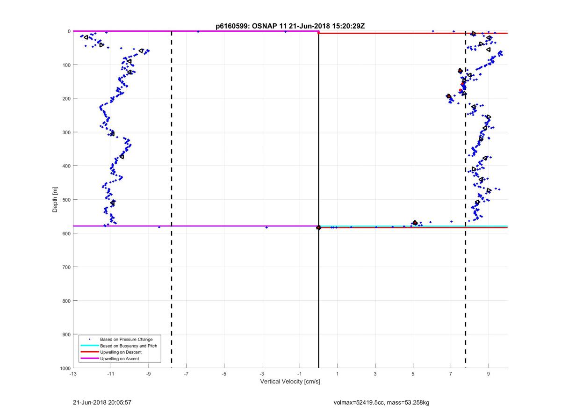Viewport: 561px width, 414px height.
Task: Click x-axis tick label '-11'
Action: click(111, 374)
